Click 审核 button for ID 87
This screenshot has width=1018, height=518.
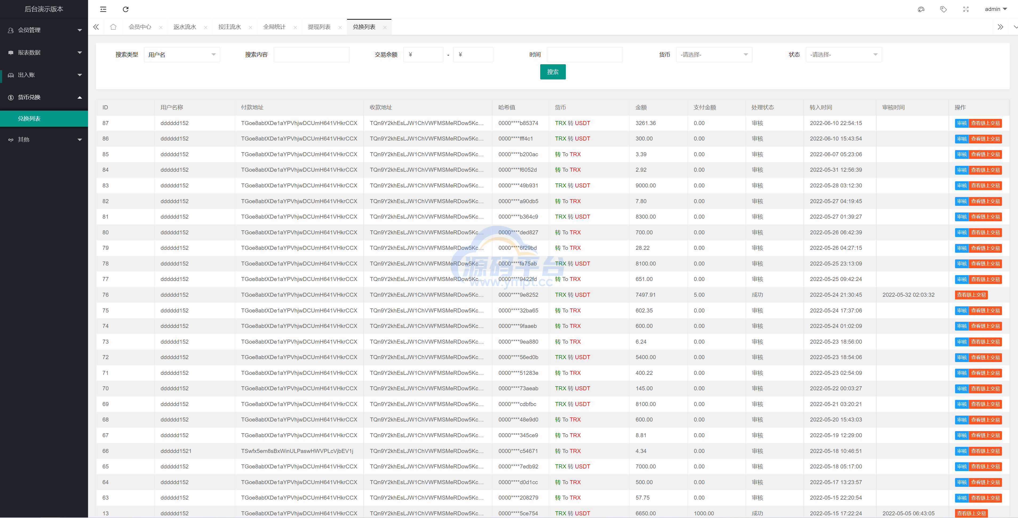(x=962, y=123)
